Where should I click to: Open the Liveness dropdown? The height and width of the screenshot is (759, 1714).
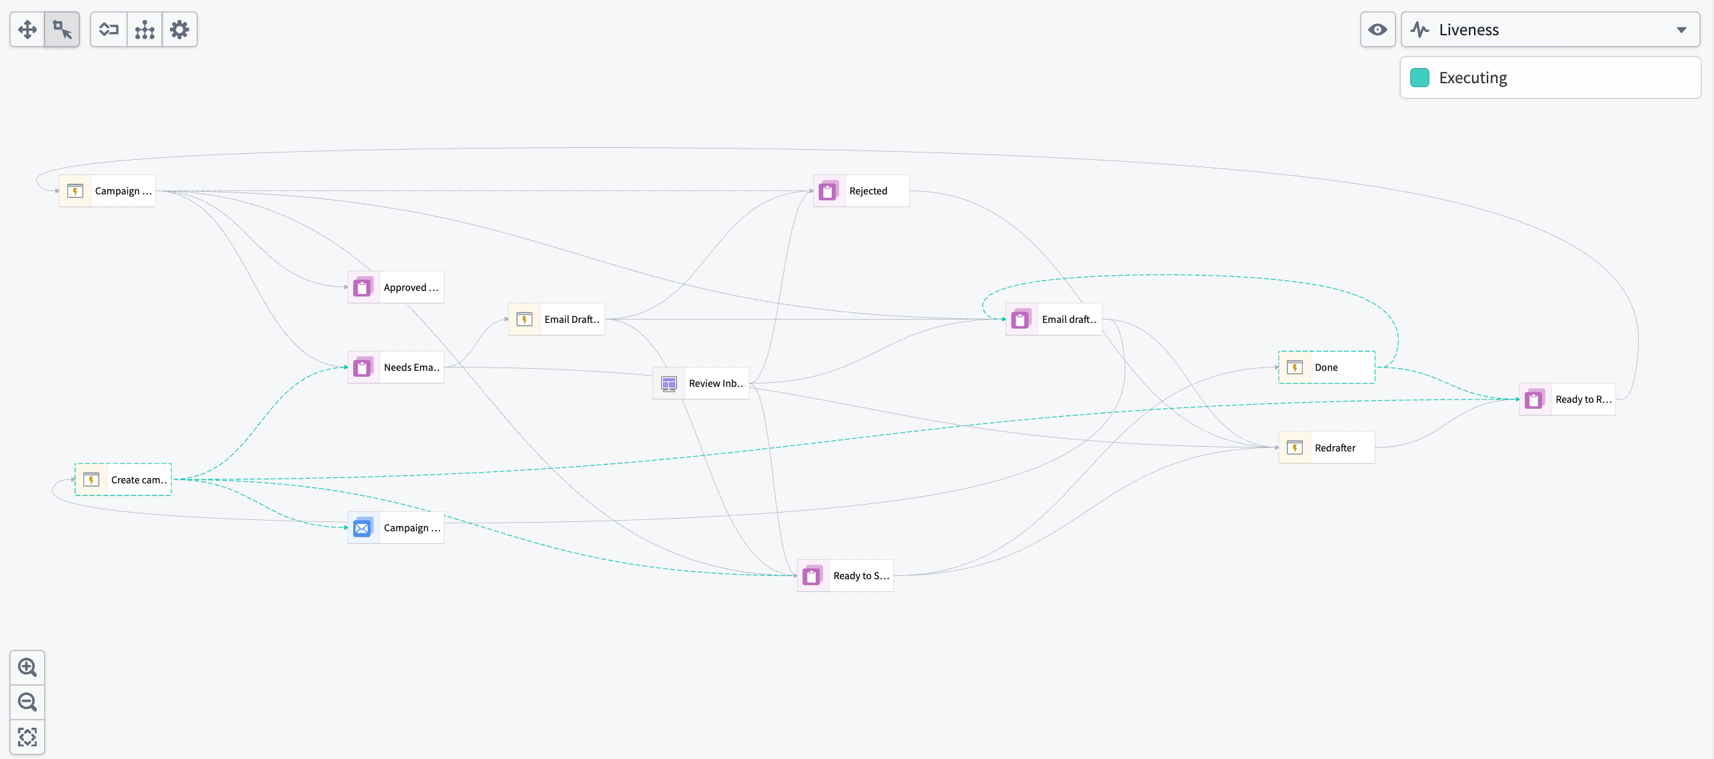coord(1550,30)
